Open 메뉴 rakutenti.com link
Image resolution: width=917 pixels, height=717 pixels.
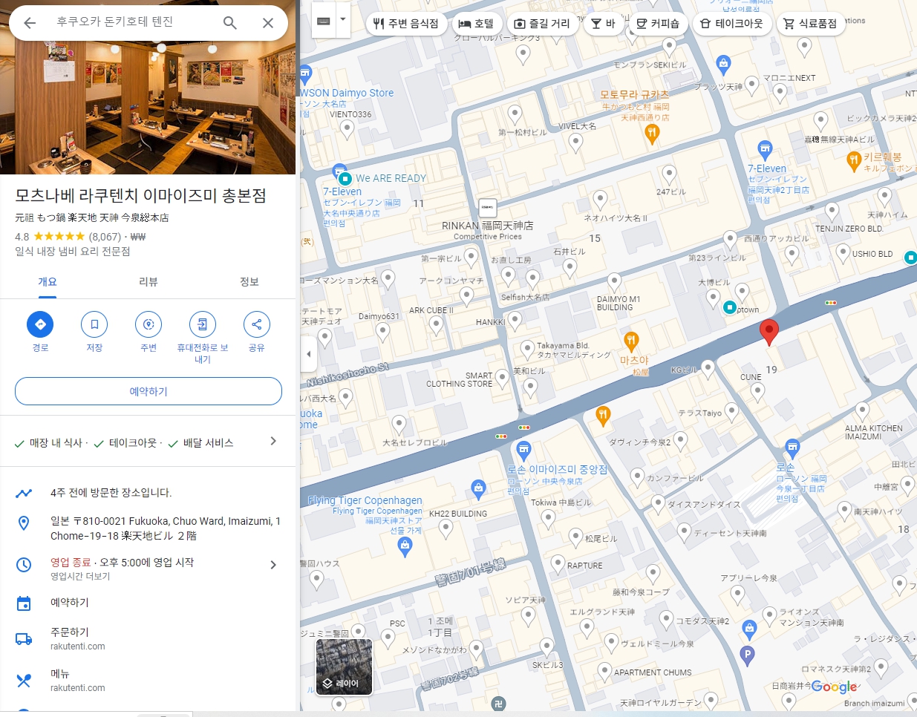click(x=148, y=680)
